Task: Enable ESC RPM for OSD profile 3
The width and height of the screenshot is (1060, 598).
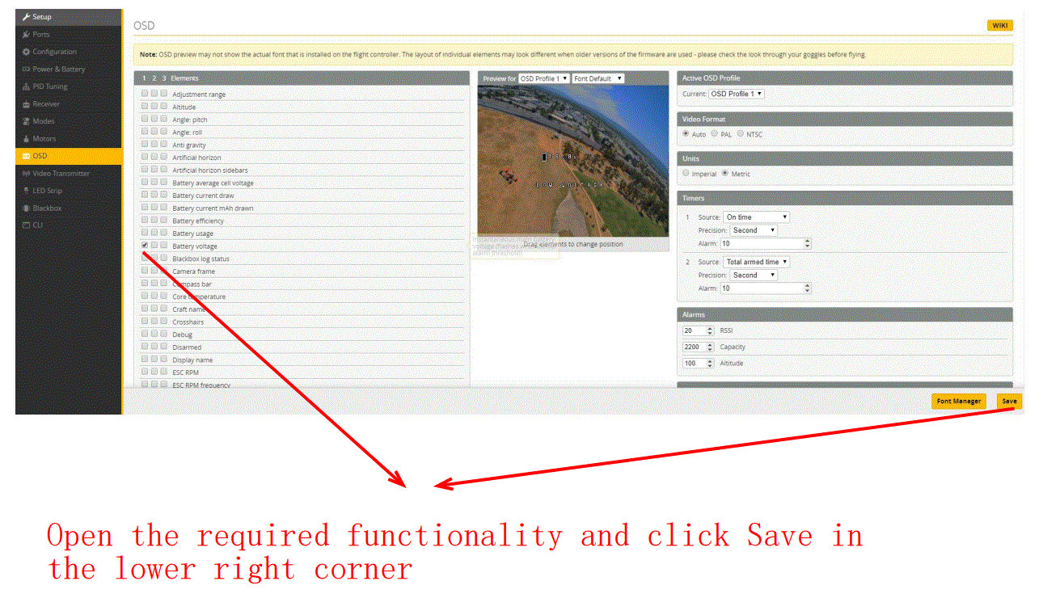Action: 164,372
